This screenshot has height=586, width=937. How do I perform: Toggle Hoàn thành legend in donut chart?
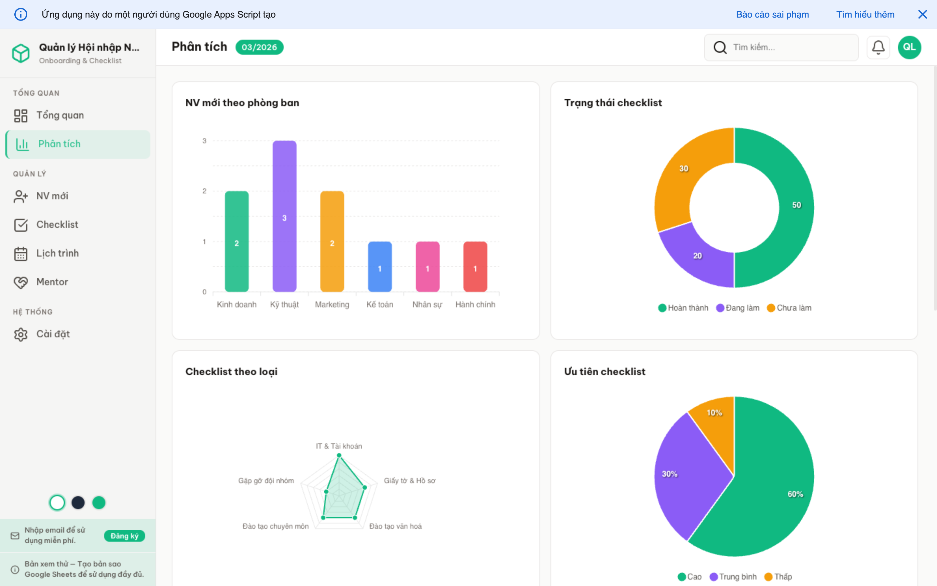click(683, 308)
